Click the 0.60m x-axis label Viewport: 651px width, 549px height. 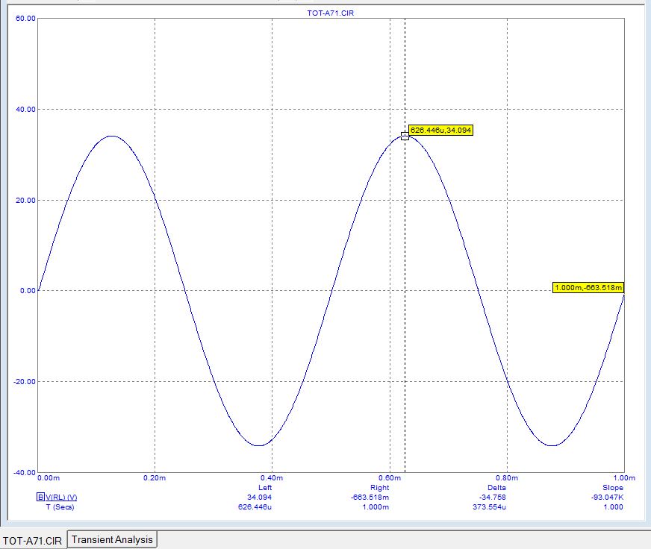pyautogui.click(x=390, y=478)
